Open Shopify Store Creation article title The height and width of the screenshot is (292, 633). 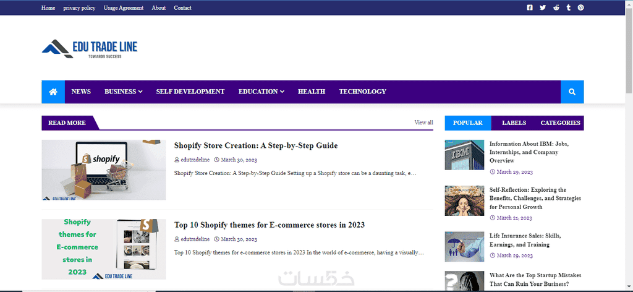(256, 145)
